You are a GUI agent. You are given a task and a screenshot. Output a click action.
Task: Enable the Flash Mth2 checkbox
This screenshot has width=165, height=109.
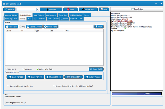coord(6,69)
